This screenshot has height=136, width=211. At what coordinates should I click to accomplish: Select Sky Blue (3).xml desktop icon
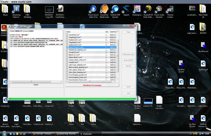point(192,121)
